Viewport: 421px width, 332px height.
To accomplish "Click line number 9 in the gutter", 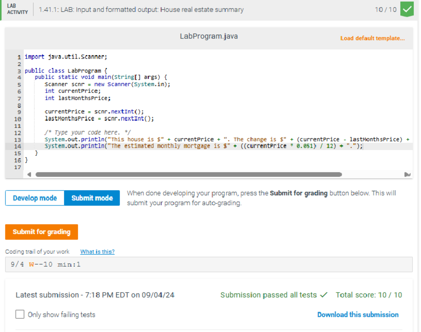I will point(19,112).
